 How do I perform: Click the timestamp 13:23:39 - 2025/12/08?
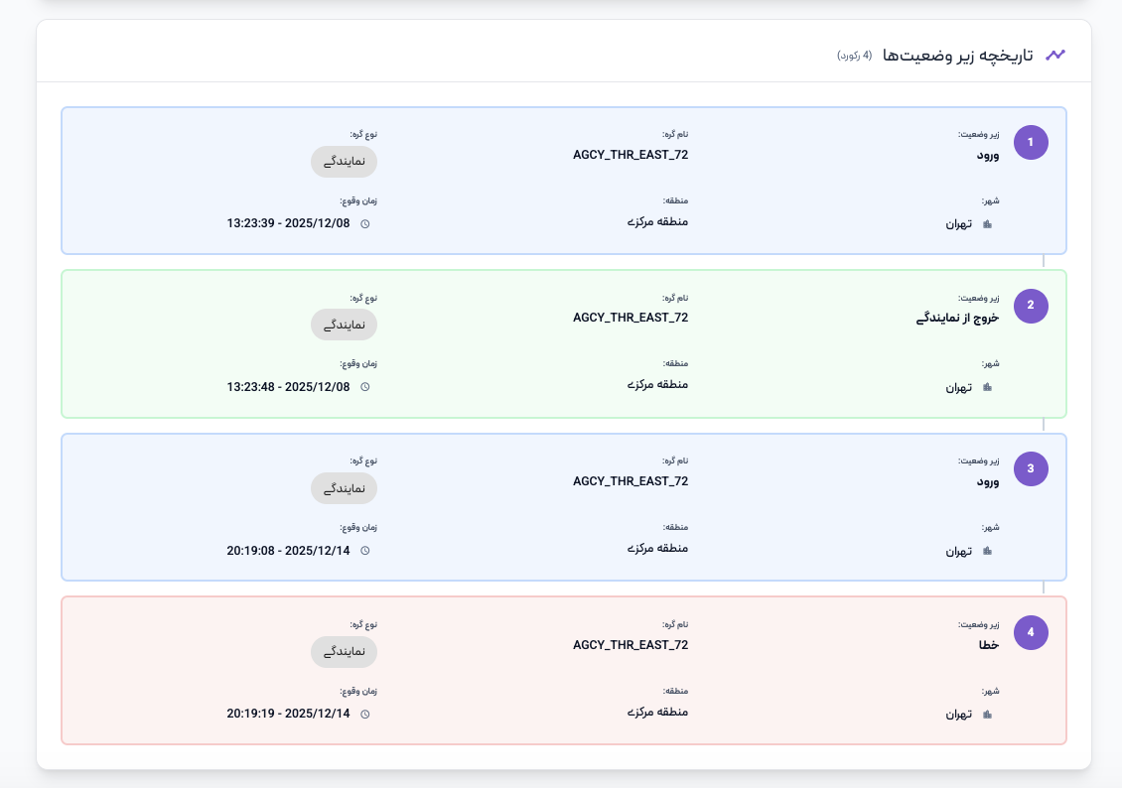click(288, 223)
